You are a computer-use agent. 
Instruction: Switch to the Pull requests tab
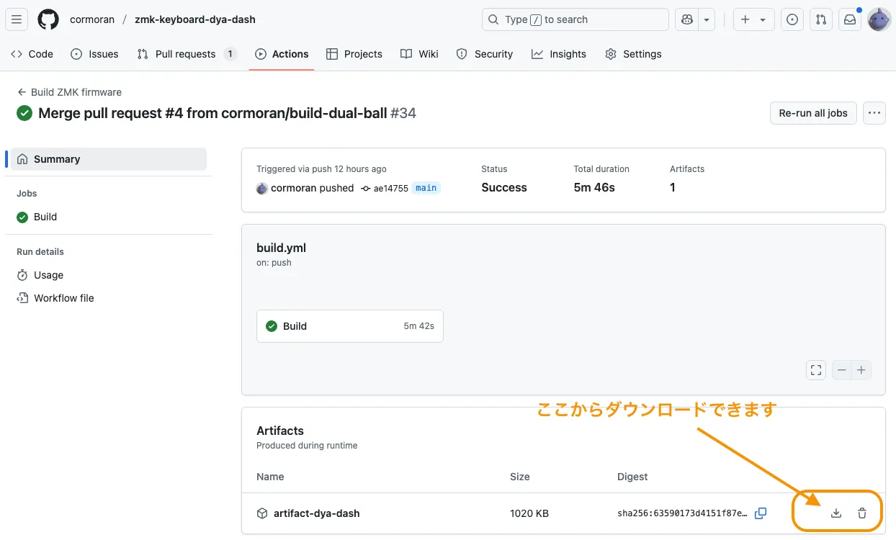(x=185, y=54)
